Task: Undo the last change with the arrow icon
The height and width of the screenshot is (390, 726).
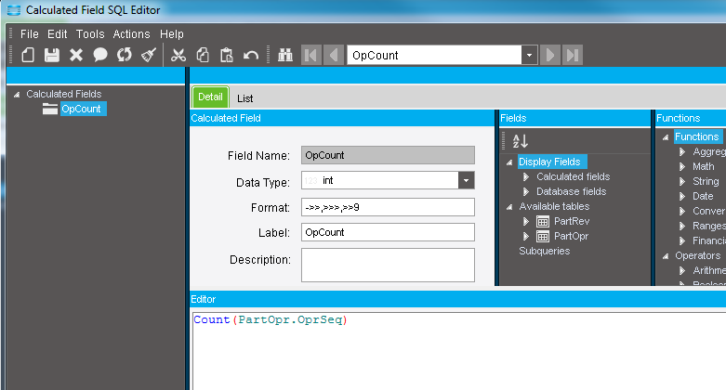Action: tap(251, 56)
